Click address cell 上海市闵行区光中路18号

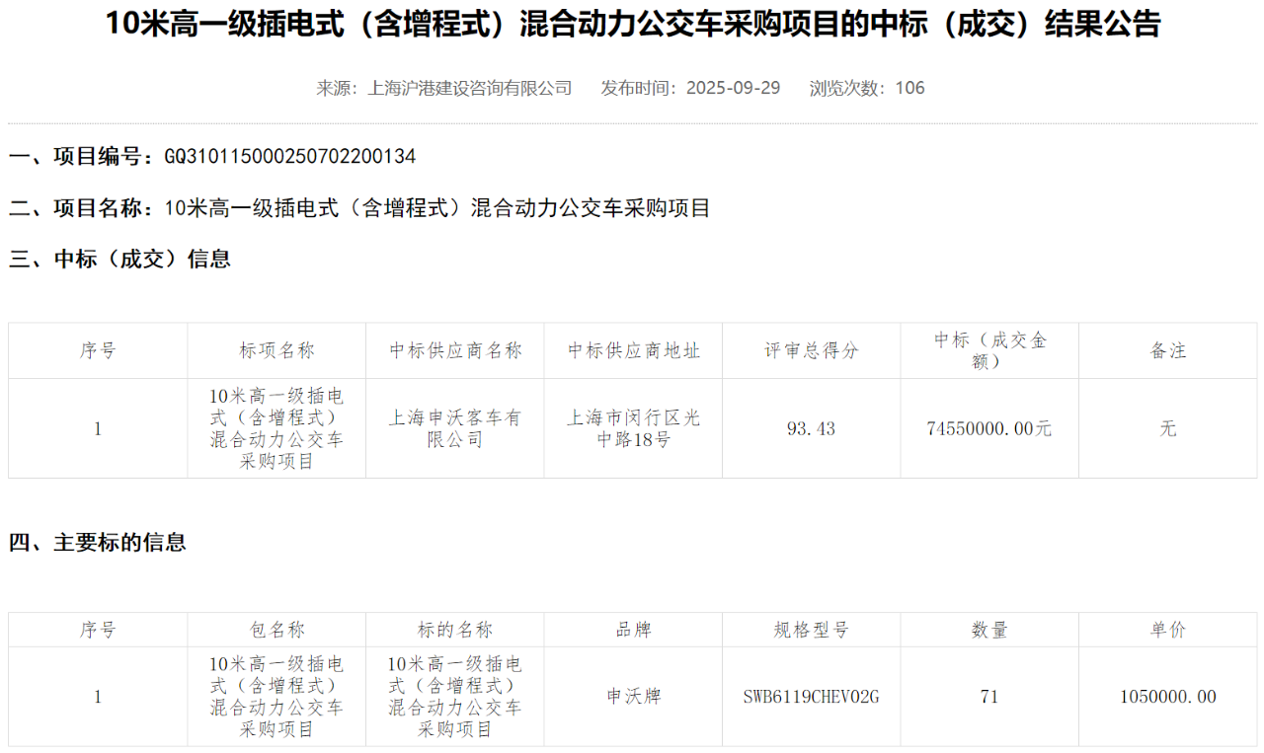pyautogui.click(x=633, y=428)
